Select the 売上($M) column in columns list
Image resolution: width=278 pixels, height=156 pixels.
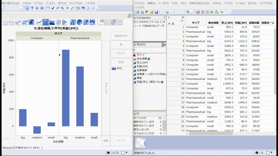pos(142,63)
